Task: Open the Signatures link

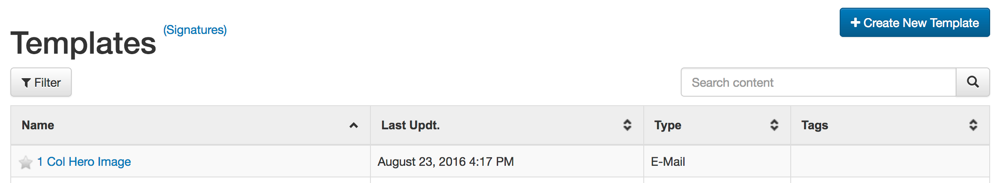Action: [x=195, y=30]
